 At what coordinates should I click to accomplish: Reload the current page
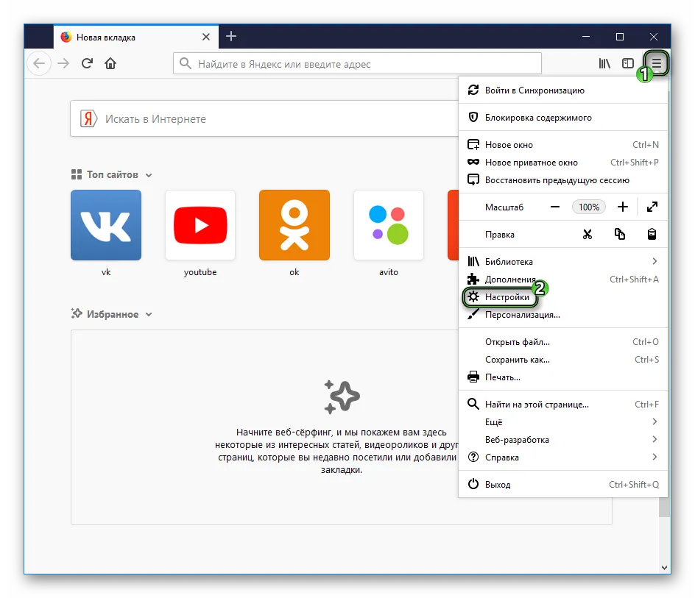click(87, 63)
